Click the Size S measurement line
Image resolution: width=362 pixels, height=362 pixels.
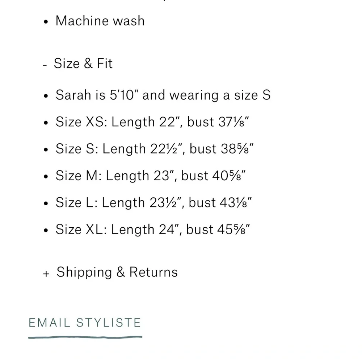coord(154,149)
